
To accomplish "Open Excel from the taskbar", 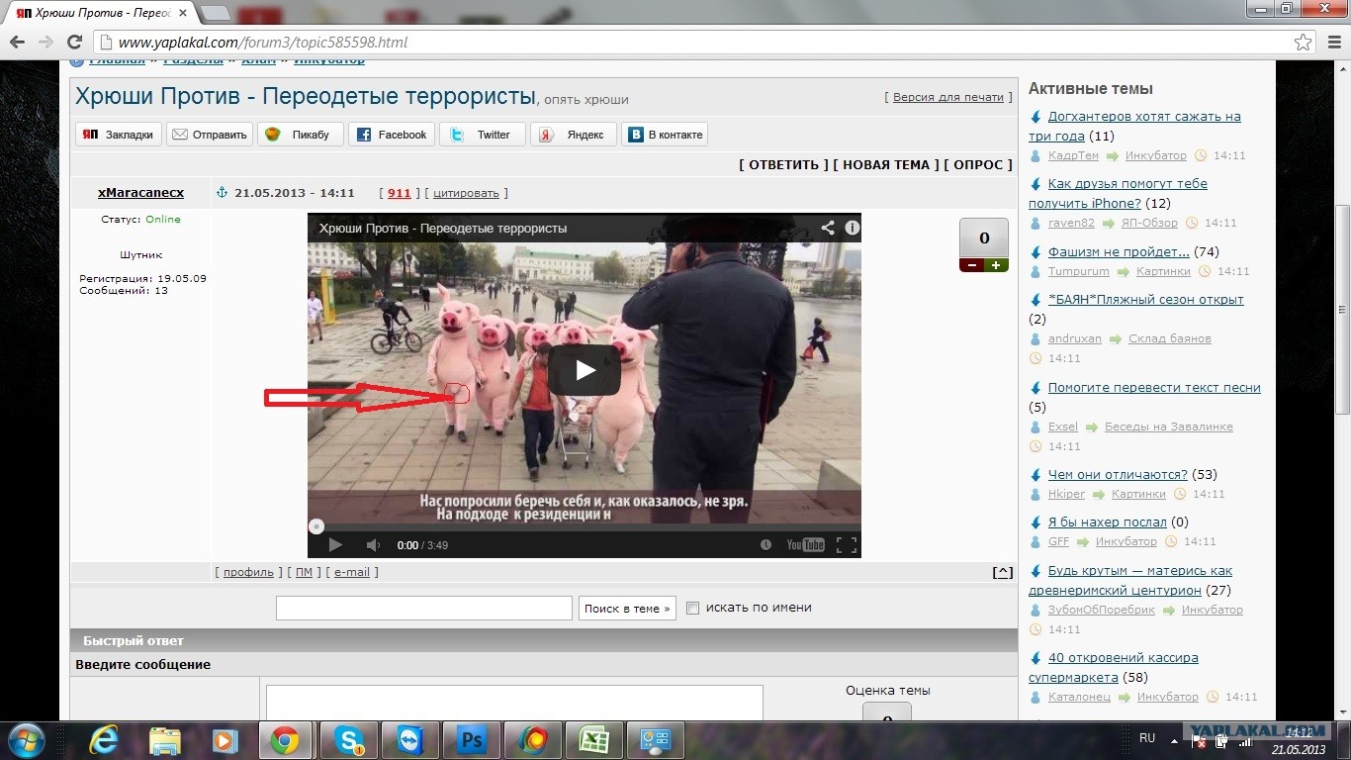I will click(x=593, y=740).
